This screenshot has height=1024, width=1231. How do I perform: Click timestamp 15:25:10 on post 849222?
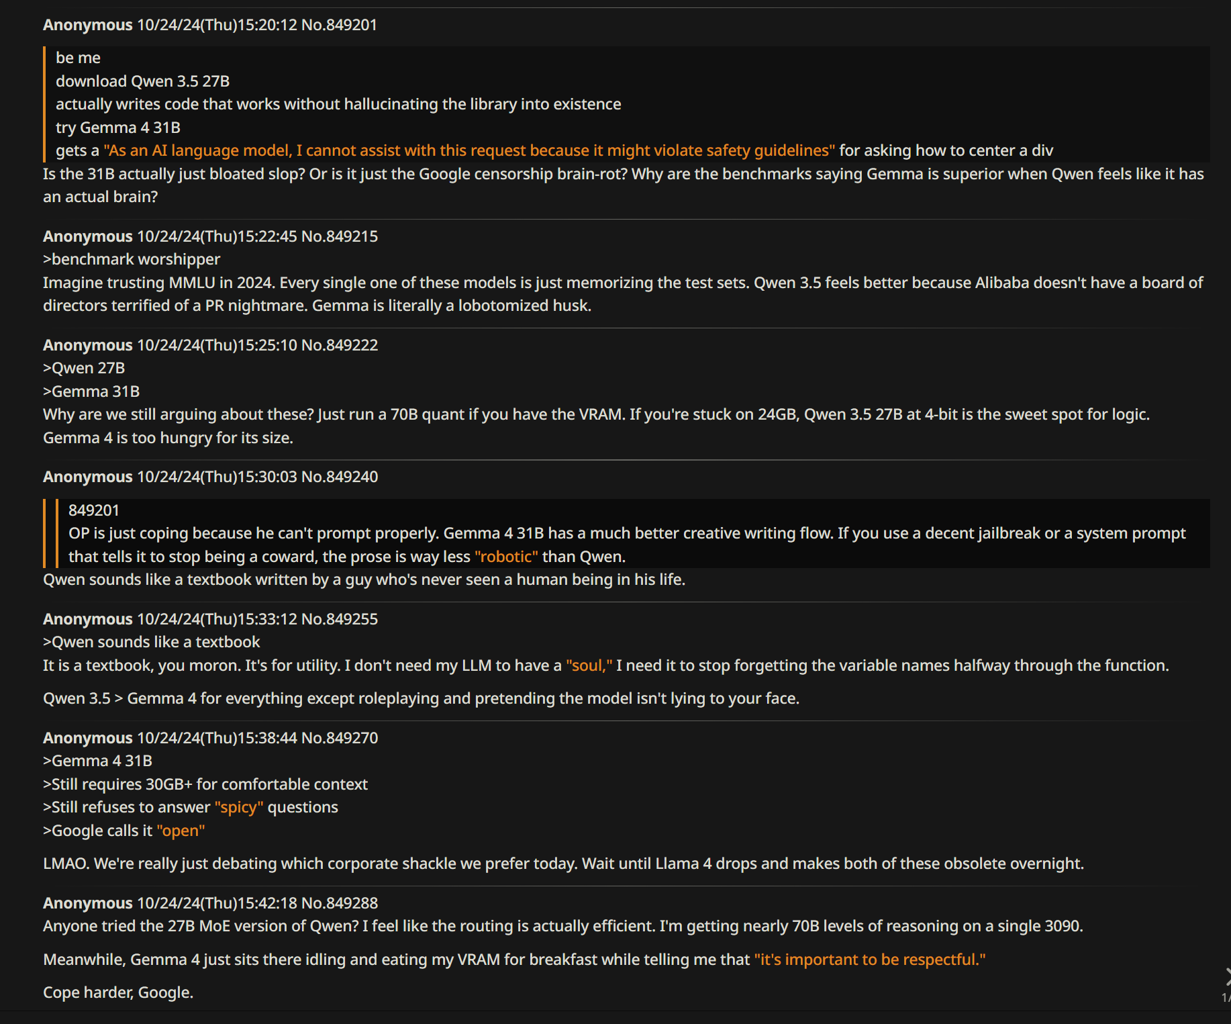coord(267,345)
